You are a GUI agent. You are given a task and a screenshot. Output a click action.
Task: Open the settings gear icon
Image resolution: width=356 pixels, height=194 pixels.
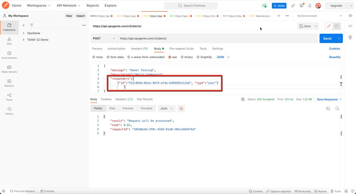(x=301, y=6)
